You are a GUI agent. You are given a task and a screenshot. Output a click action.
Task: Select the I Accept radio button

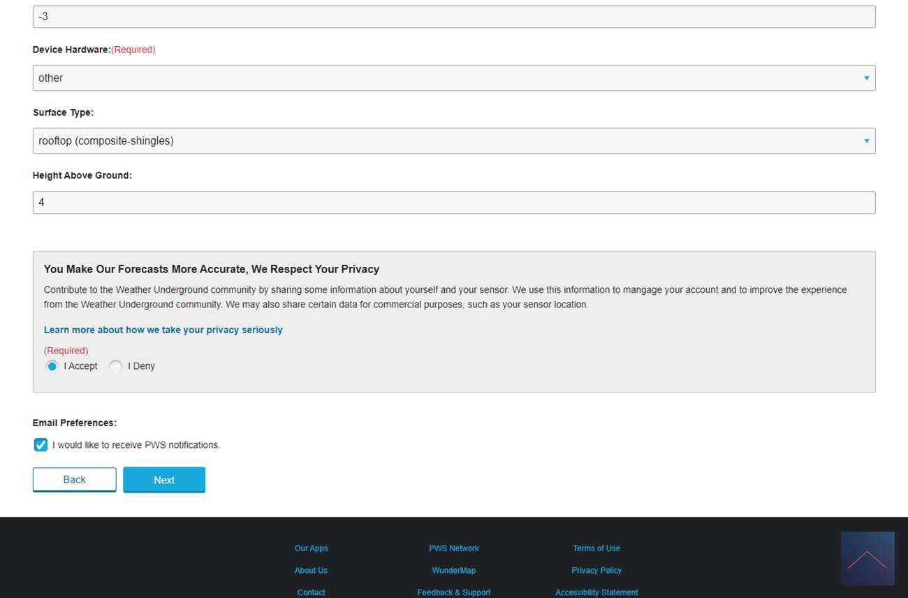52,366
